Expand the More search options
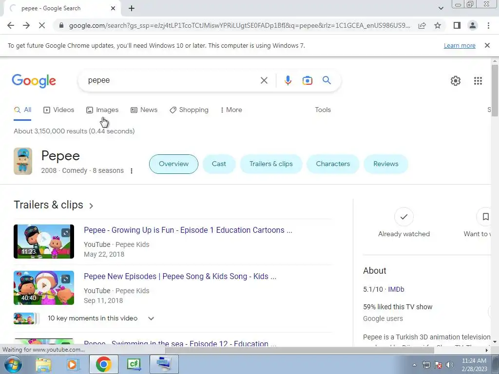Screen dimensions: 499x374 coord(231,110)
